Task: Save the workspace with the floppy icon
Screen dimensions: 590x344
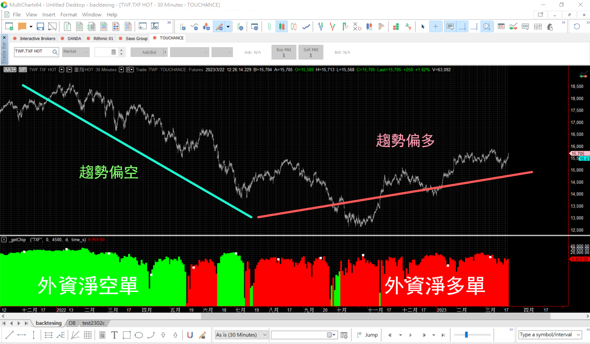Action: click(x=40, y=27)
